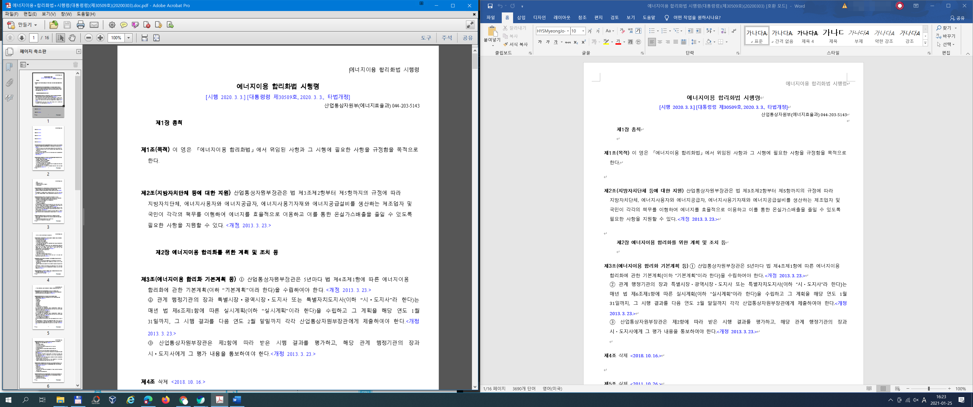973x407 pixels.
Task: Click the sticky note comment icon
Action: [x=124, y=25]
